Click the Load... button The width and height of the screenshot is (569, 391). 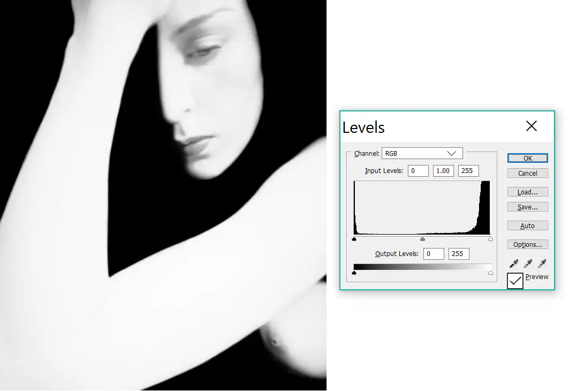click(528, 192)
